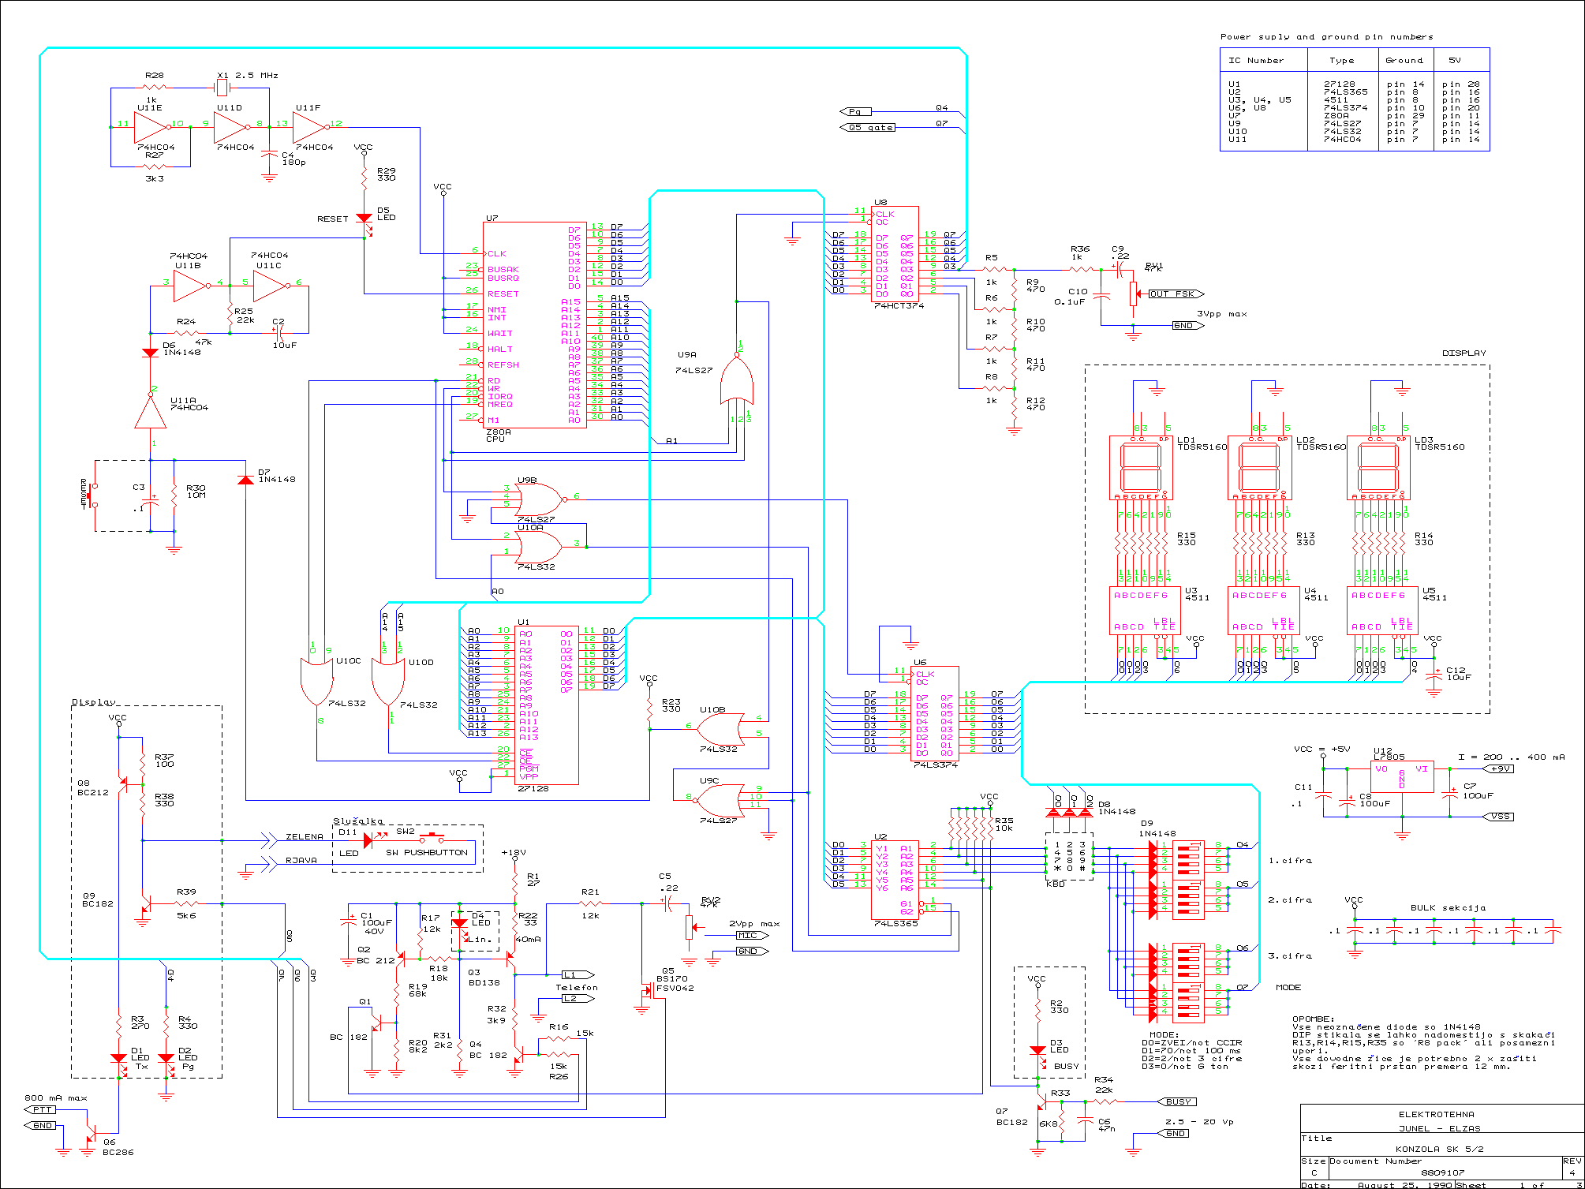This screenshot has width=1585, height=1189.
Task: Click the 'ELEKTROTEHNA' title block text
Action: [1436, 1114]
